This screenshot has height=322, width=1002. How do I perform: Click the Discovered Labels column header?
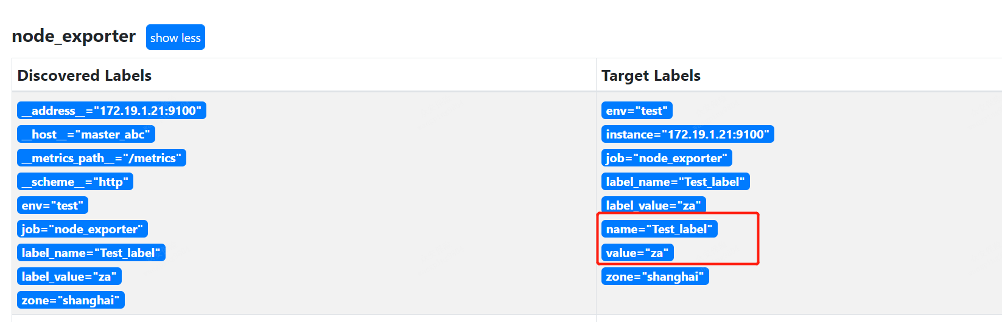click(x=85, y=75)
